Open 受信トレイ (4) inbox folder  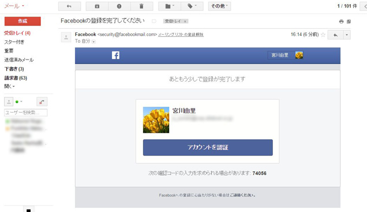(x=17, y=33)
